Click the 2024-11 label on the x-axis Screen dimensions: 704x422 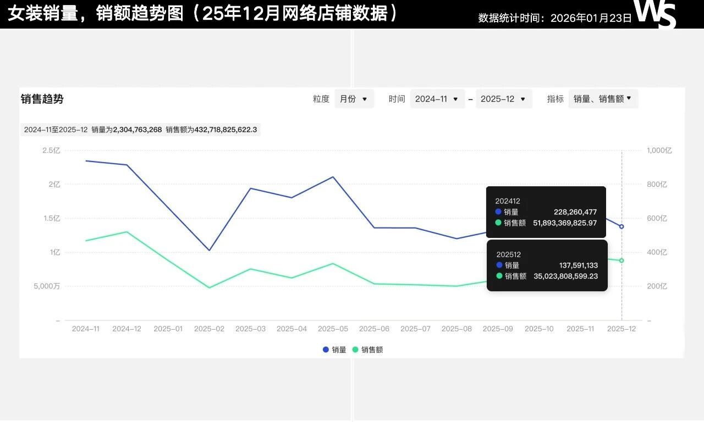[86, 329]
